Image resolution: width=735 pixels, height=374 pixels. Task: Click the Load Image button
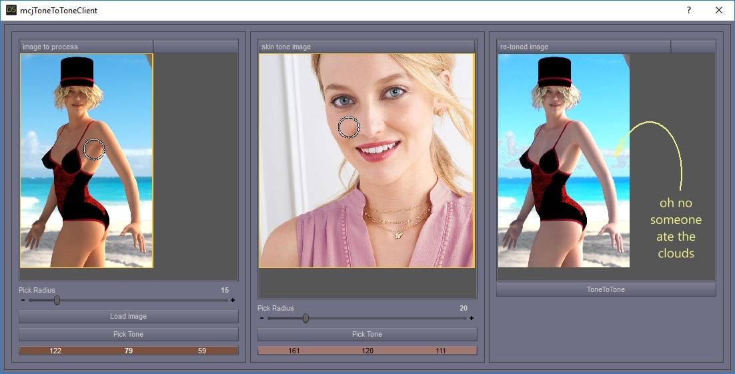click(129, 317)
